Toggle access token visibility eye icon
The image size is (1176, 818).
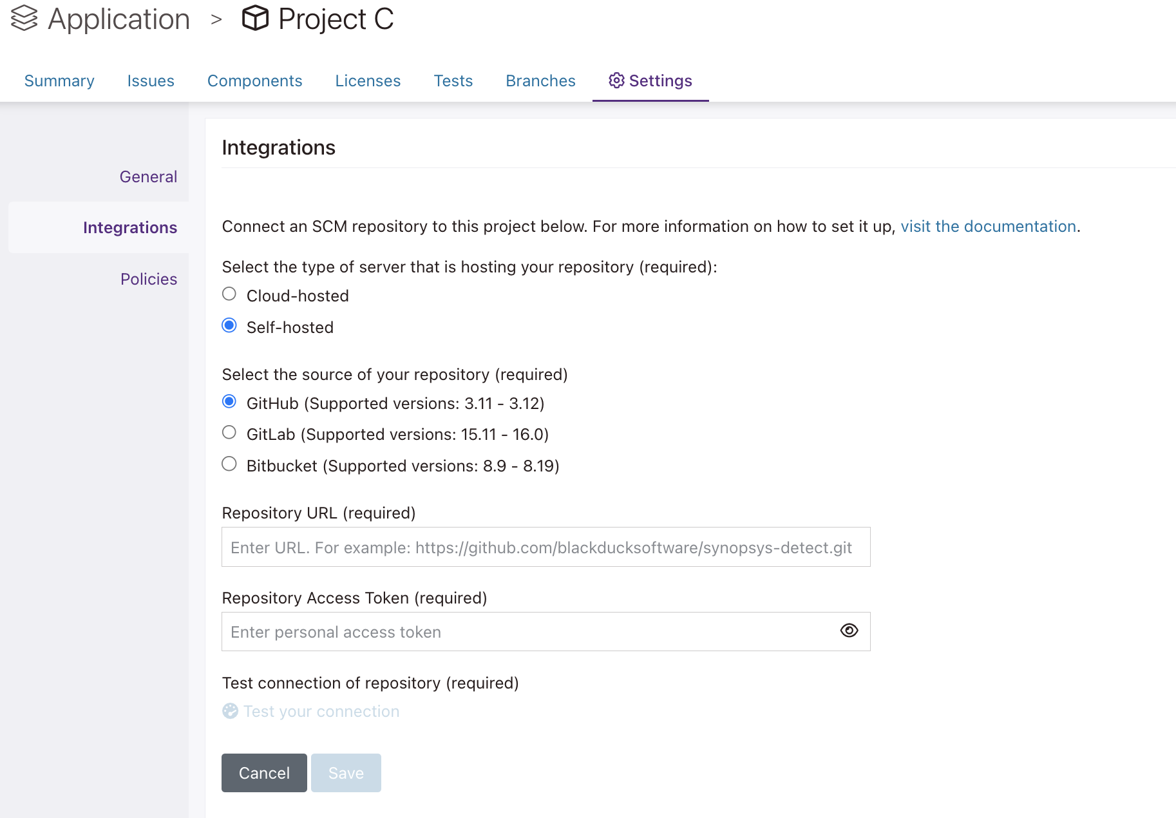(849, 631)
